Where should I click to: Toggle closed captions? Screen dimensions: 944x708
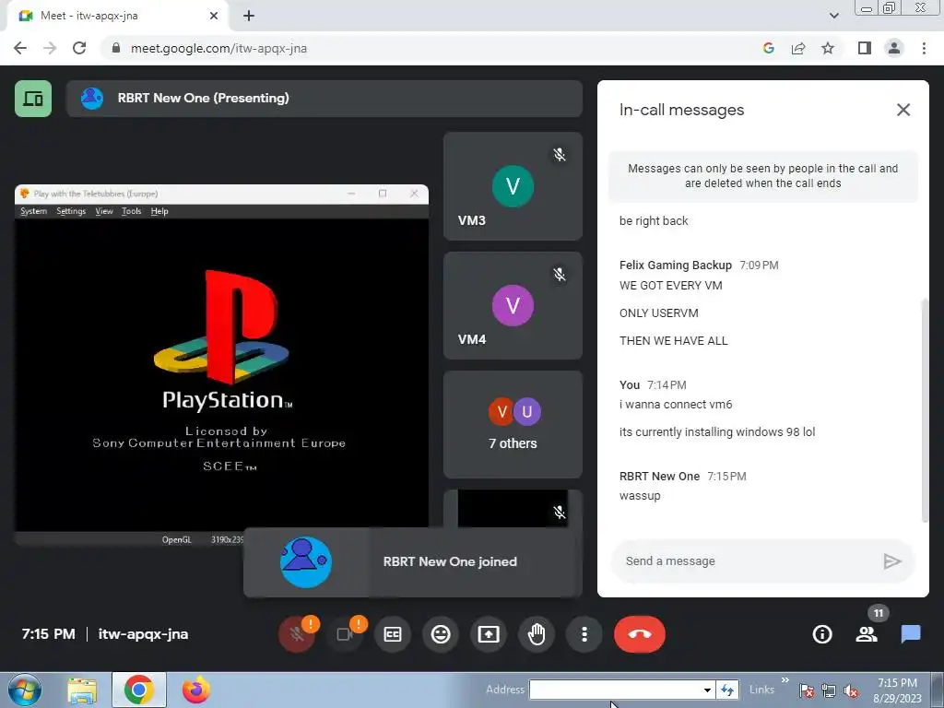[x=393, y=634]
